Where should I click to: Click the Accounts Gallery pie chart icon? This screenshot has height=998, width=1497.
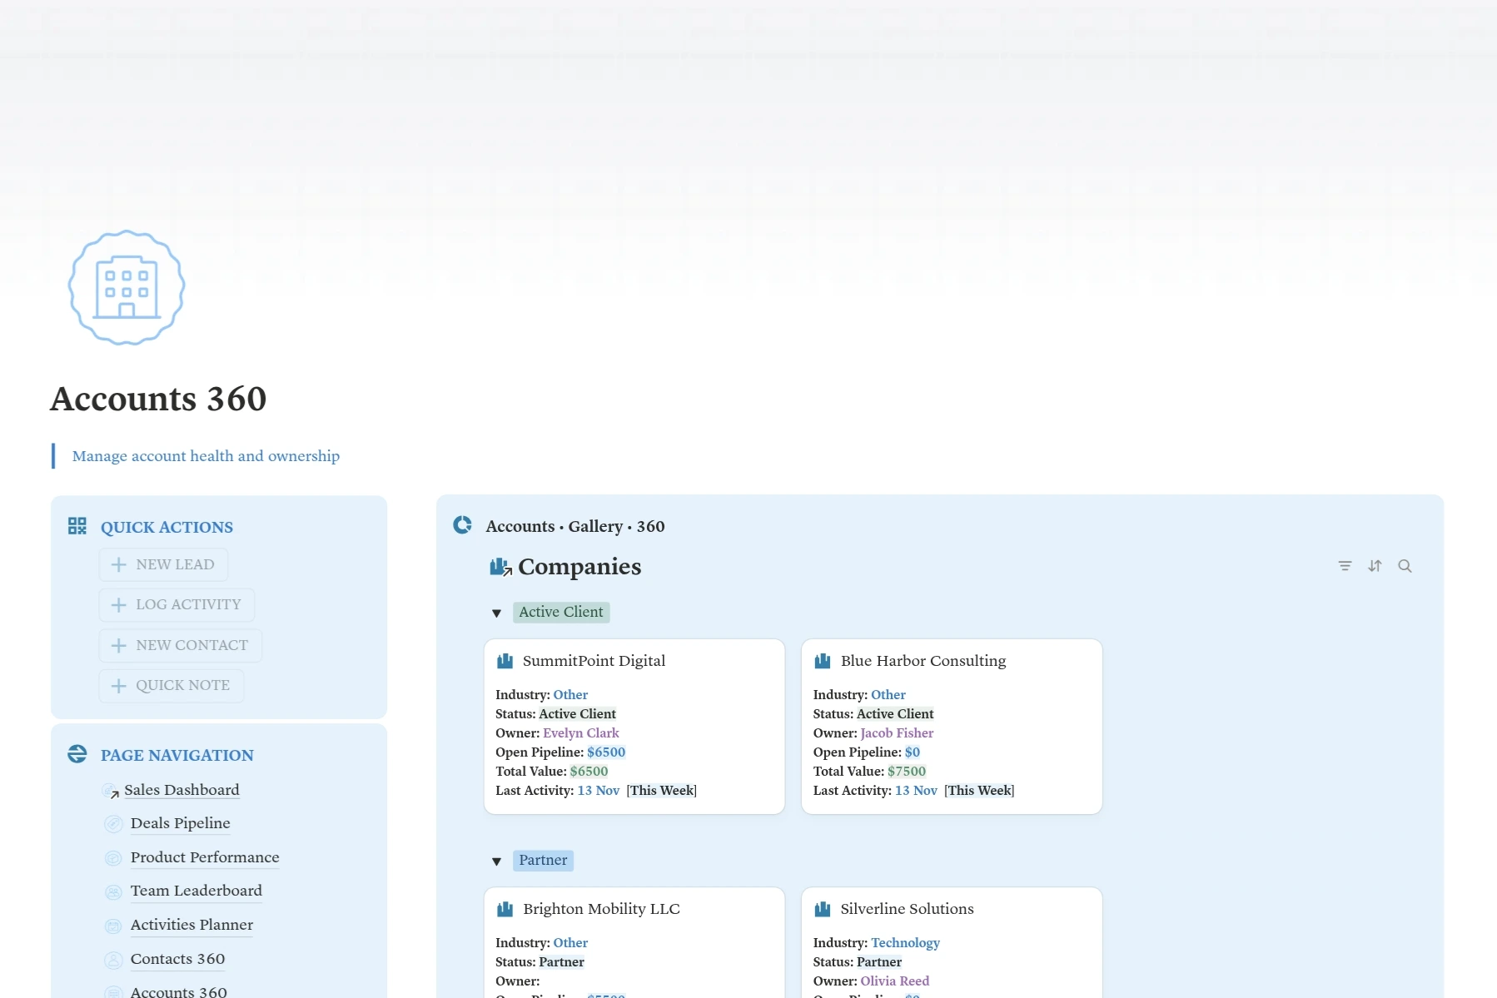point(462,525)
